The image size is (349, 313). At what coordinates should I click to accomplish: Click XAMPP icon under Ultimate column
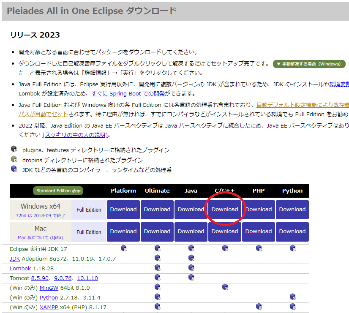click(x=158, y=307)
